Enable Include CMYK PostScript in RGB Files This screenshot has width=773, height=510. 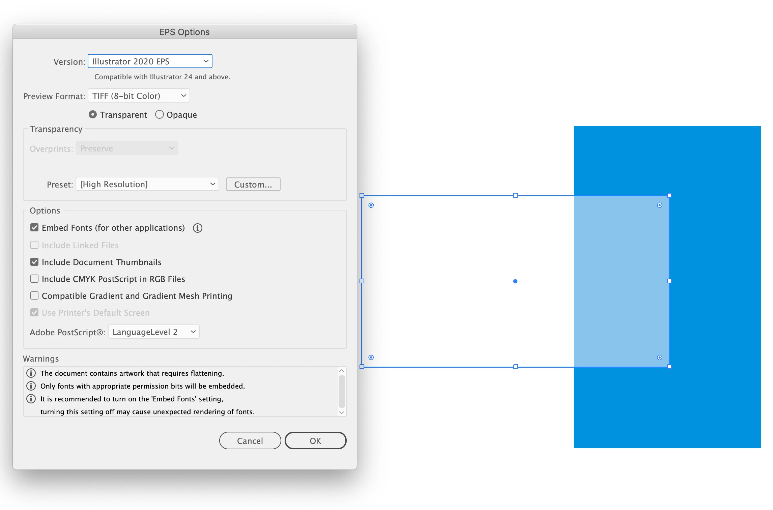pyautogui.click(x=34, y=279)
